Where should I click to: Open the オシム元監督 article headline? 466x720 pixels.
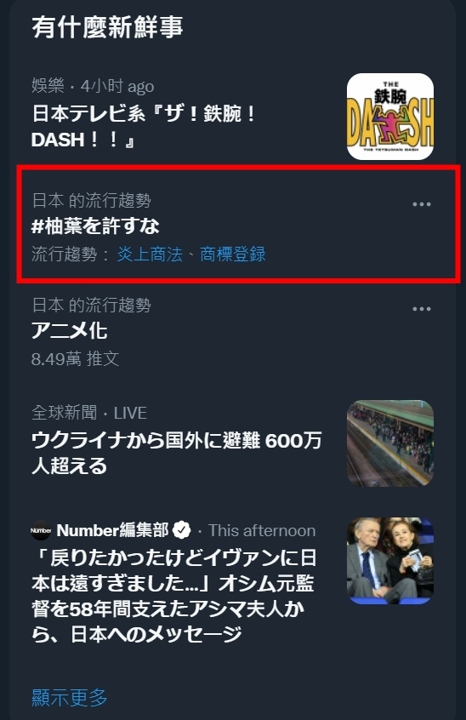click(173, 596)
